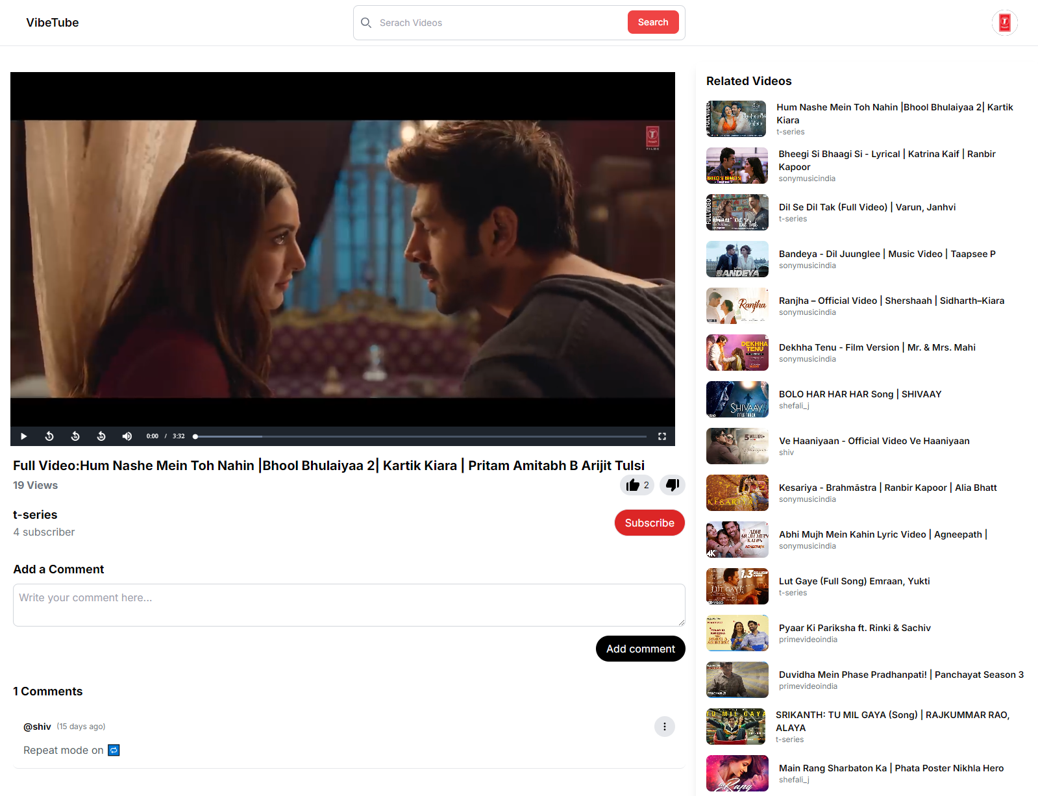This screenshot has height=796, width=1038.
Task: Go to the VibeTube home logo
Action: click(x=53, y=23)
